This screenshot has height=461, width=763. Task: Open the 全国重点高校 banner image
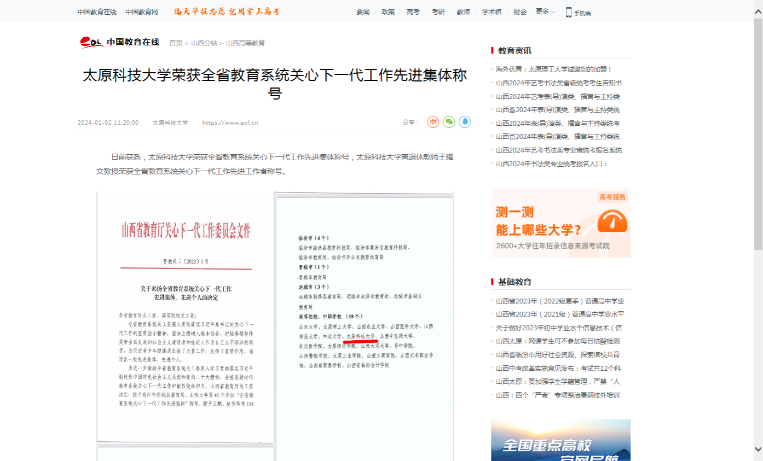(x=560, y=440)
